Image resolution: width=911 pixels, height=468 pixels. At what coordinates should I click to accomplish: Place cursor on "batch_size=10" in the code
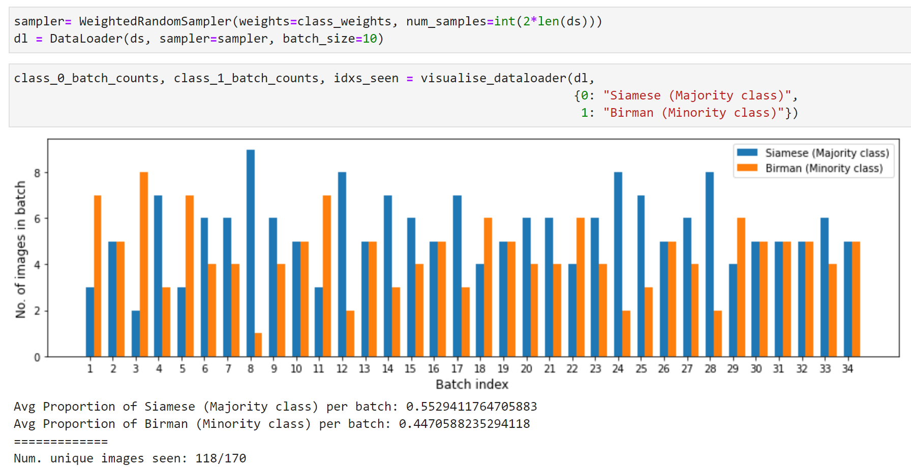tap(329, 39)
